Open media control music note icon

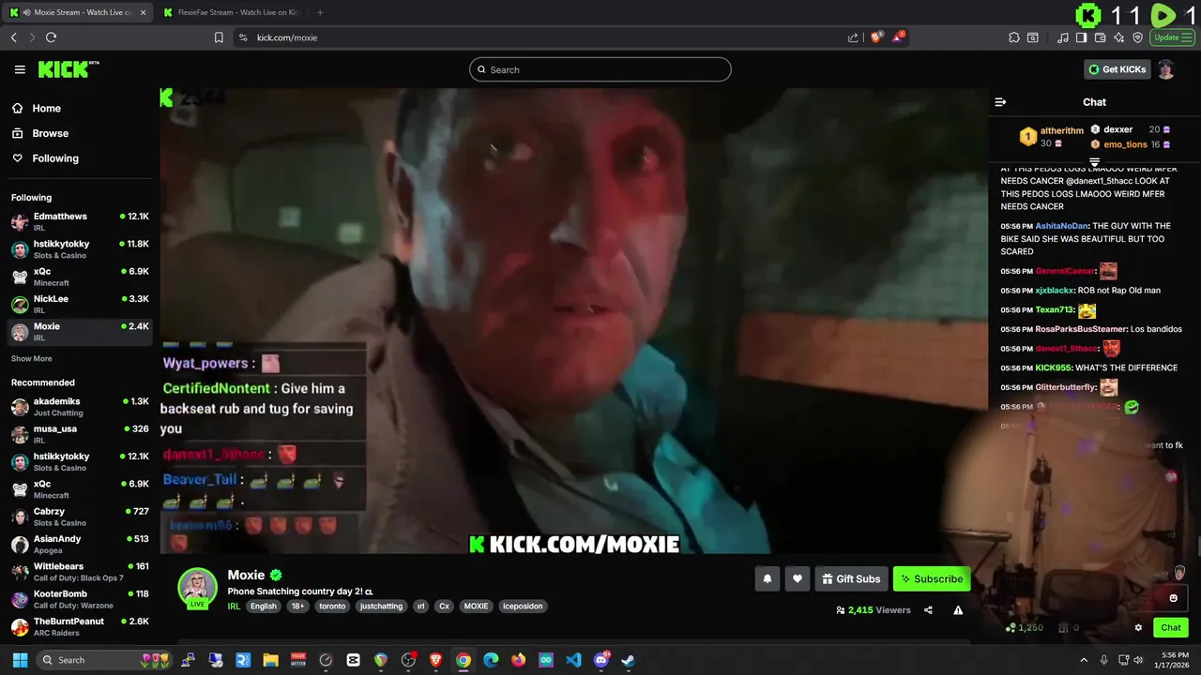tap(1063, 37)
